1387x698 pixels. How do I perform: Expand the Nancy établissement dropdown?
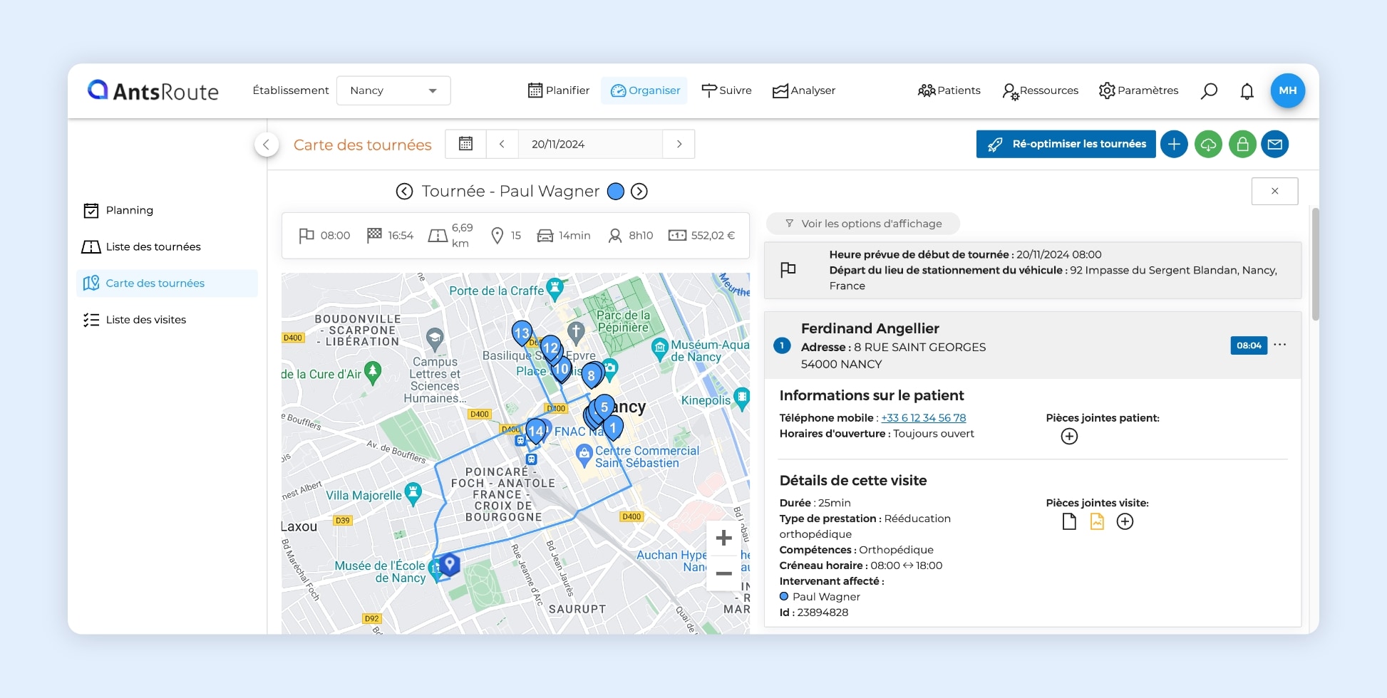pyautogui.click(x=393, y=91)
